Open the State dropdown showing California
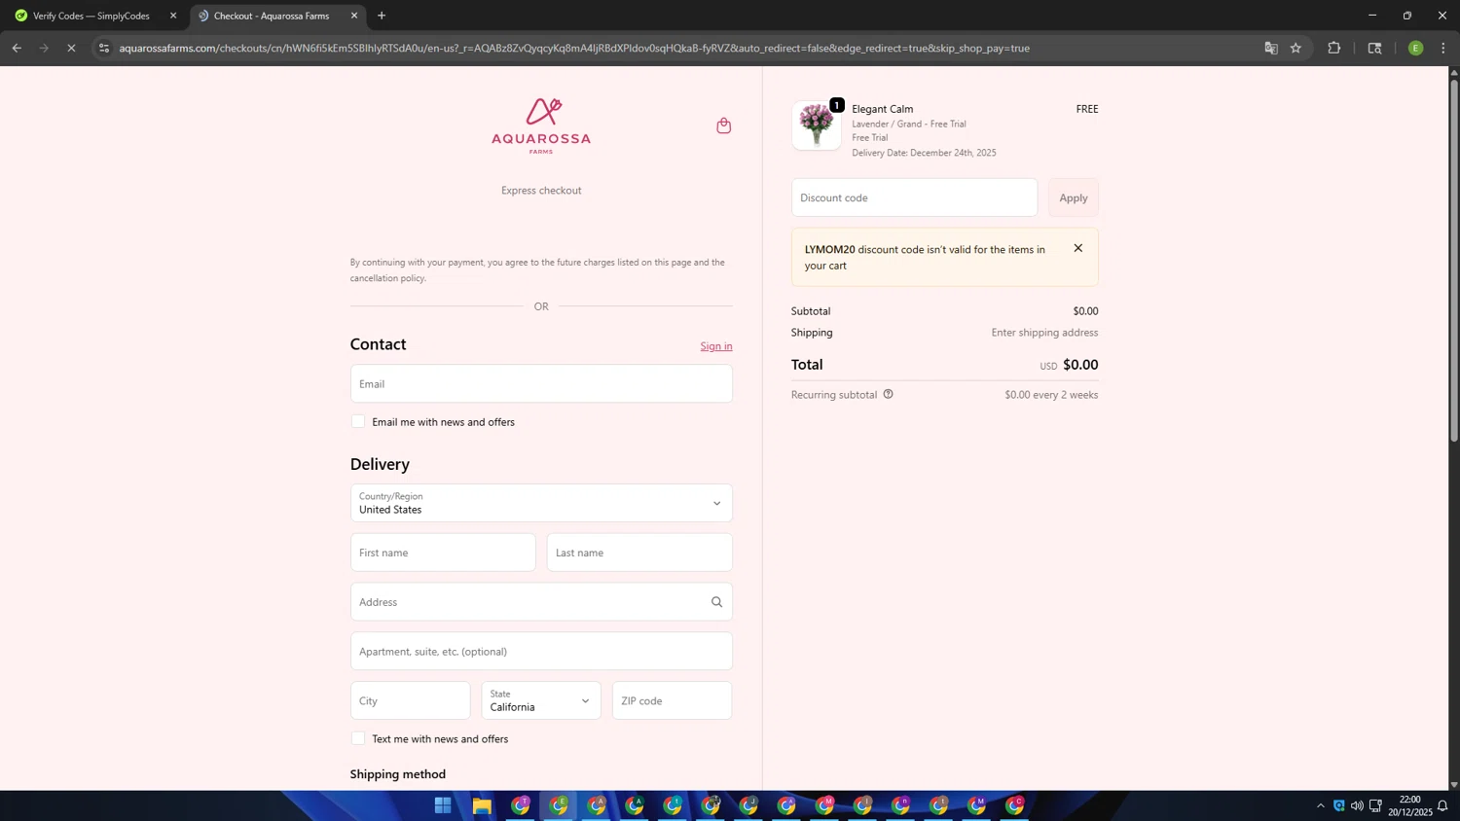 [541, 700]
